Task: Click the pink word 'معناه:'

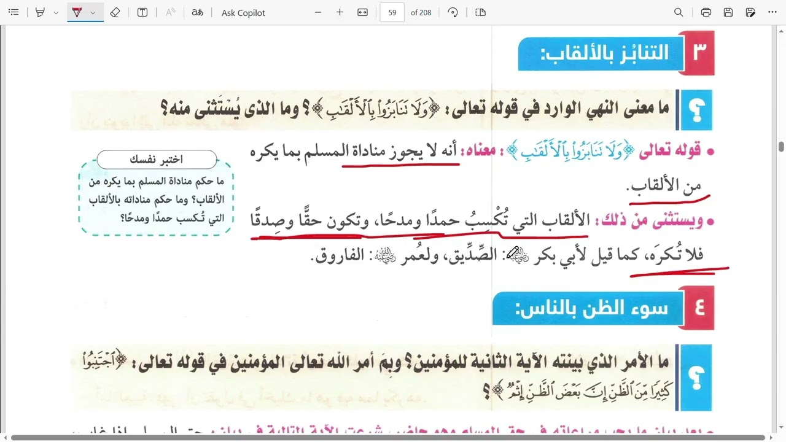Action: 483,151
